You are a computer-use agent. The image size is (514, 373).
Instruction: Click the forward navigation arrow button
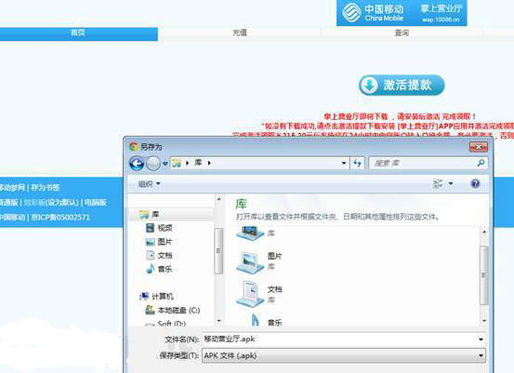click(x=153, y=163)
